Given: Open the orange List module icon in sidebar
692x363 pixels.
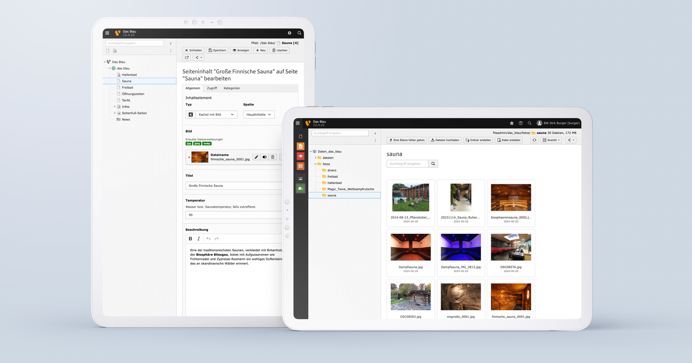Looking at the screenshot, I should [x=301, y=166].
